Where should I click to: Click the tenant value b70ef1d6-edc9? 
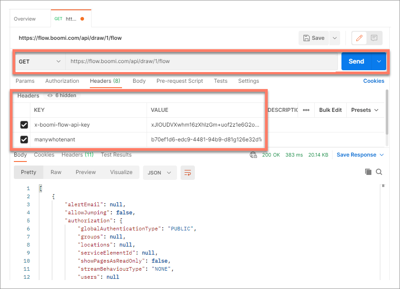205,140
